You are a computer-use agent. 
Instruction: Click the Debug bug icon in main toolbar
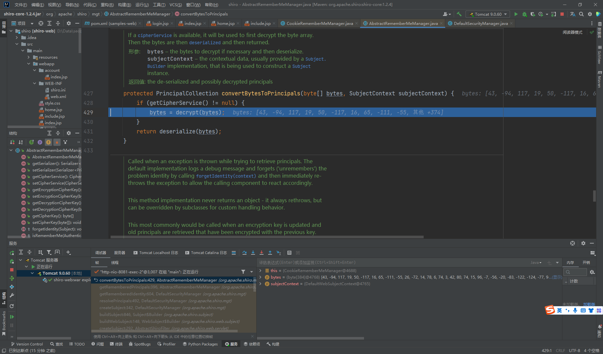pyautogui.click(x=524, y=14)
